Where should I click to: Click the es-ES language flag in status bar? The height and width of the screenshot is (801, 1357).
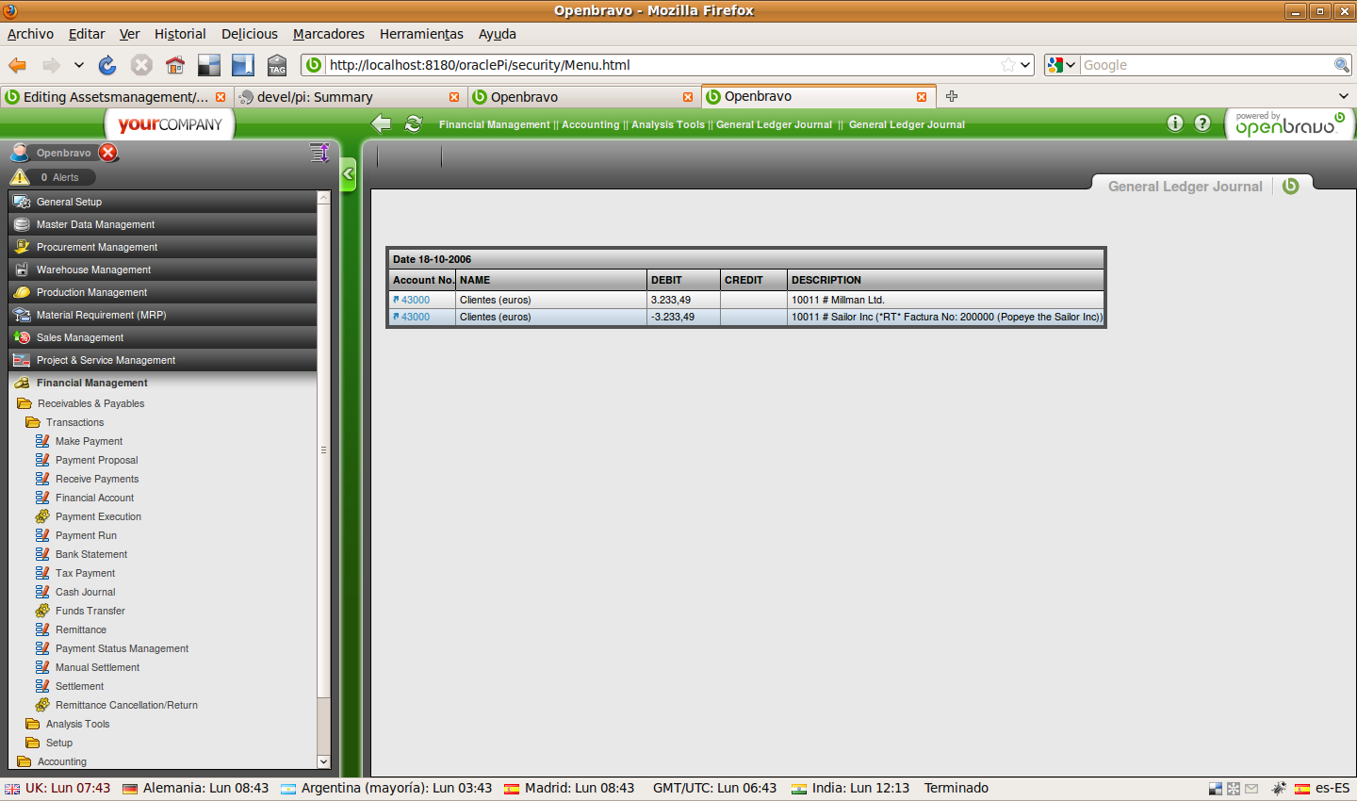click(x=1302, y=789)
